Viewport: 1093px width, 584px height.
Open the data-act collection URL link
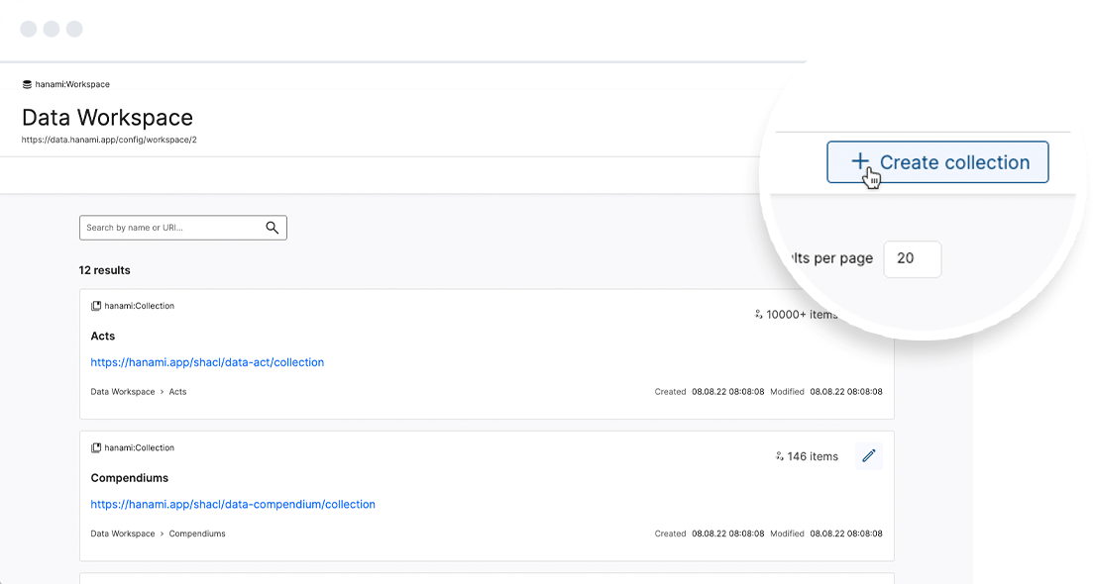coord(207,362)
